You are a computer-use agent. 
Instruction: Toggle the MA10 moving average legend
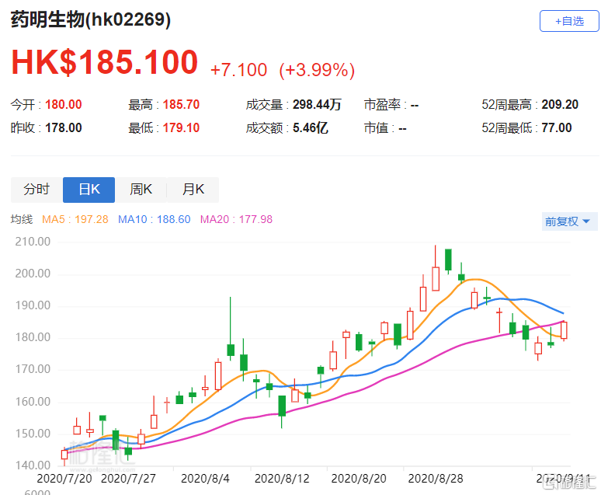tap(154, 220)
